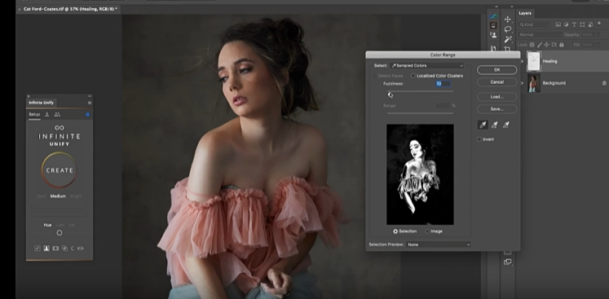Filter layers by adjustment layer icon
Viewport: 609px width, 299px height.
(x=567, y=24)
